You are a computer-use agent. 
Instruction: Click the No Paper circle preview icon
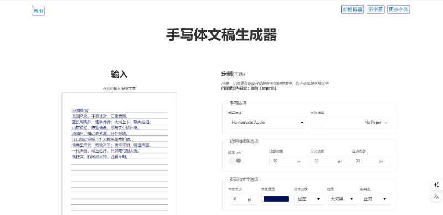320,123
